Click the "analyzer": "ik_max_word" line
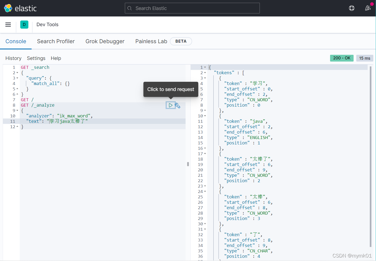The image size is (376, 261). point(59,116)
